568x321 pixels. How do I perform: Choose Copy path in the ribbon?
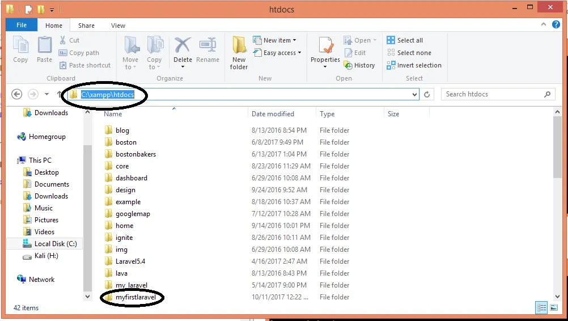pos(79,53)
